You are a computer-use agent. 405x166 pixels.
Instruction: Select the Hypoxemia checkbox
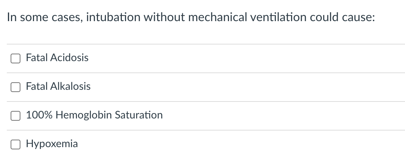(16, 144)
